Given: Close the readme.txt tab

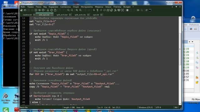Looking at the screenshot, I should (34, 15).
